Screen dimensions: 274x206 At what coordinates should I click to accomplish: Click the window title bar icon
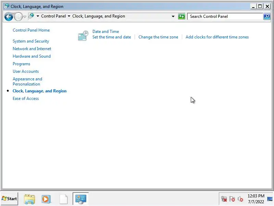tap(7, 6)
